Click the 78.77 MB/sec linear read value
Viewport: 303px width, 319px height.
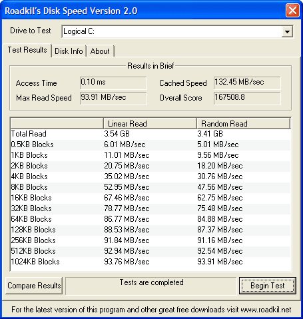[x=127, y=208]
